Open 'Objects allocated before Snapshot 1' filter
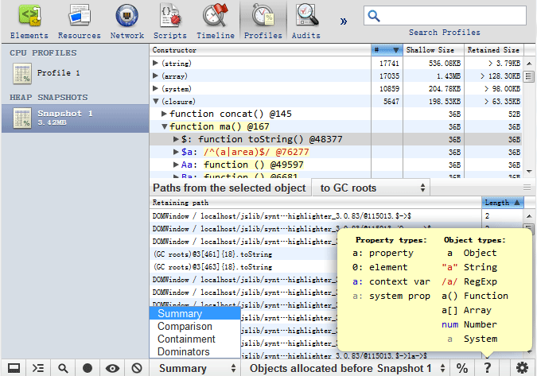Image resolution: width=537 pixels, height=376 pixels. 345,368
